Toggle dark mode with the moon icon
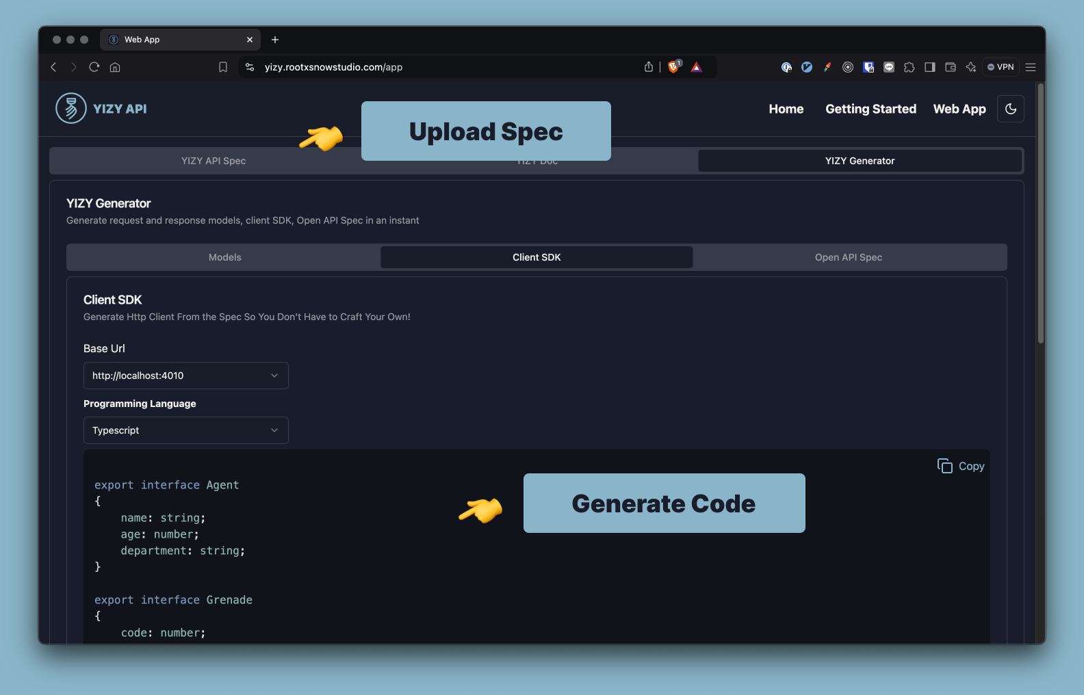1084x695 pixels. pyautogui.click(x=1011, y=109)
